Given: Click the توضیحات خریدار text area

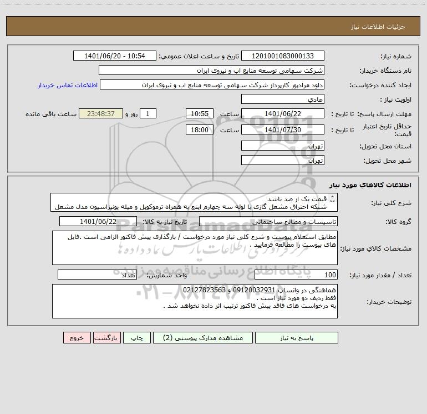Looking at the screenshot, I should coord(195,301).
